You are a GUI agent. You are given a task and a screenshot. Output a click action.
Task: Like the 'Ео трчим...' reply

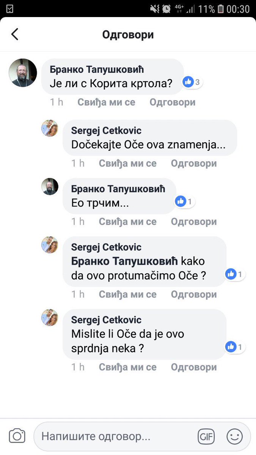[127, 222]
